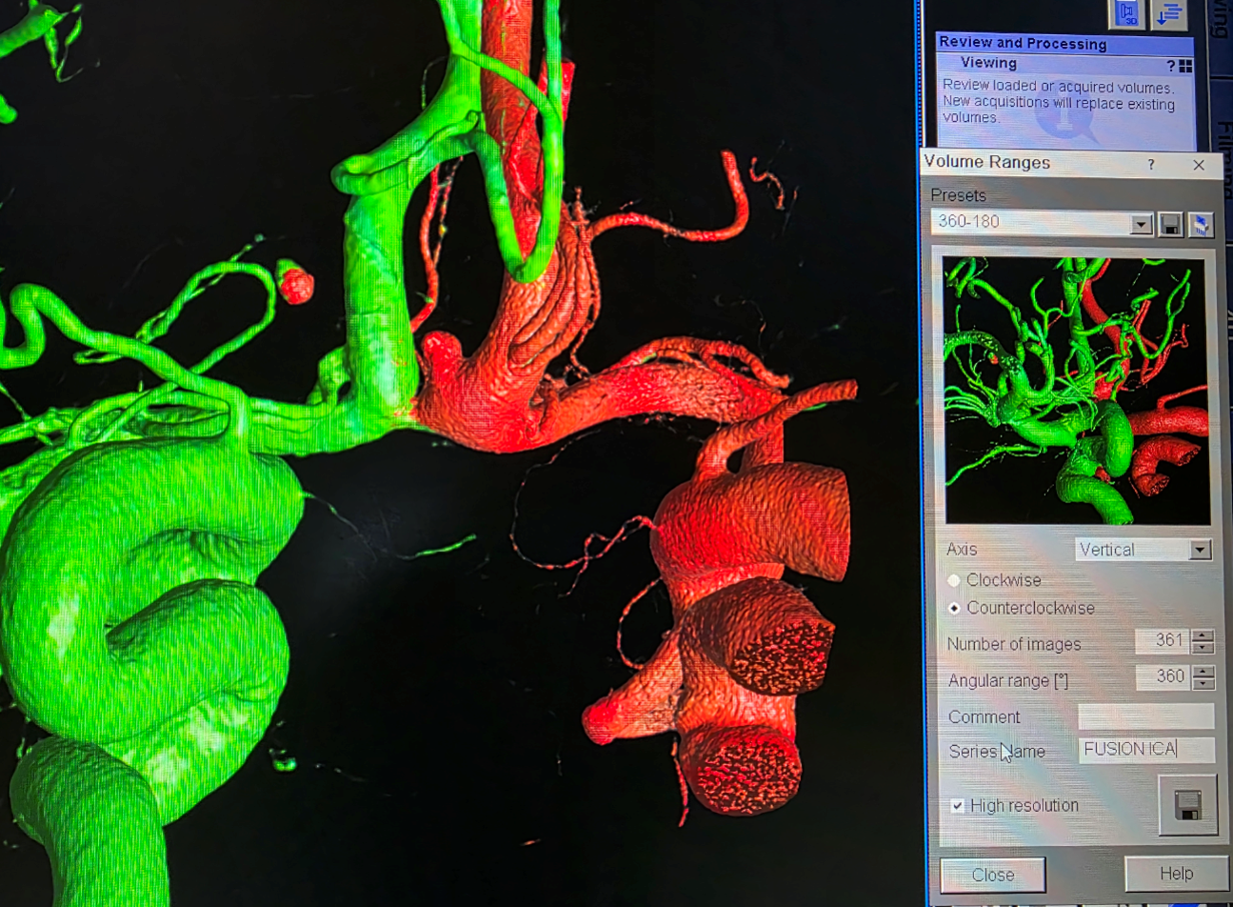Click the Series Name field
Viewport: 1233px width, 907px height.
click(x=1145, y=750)
